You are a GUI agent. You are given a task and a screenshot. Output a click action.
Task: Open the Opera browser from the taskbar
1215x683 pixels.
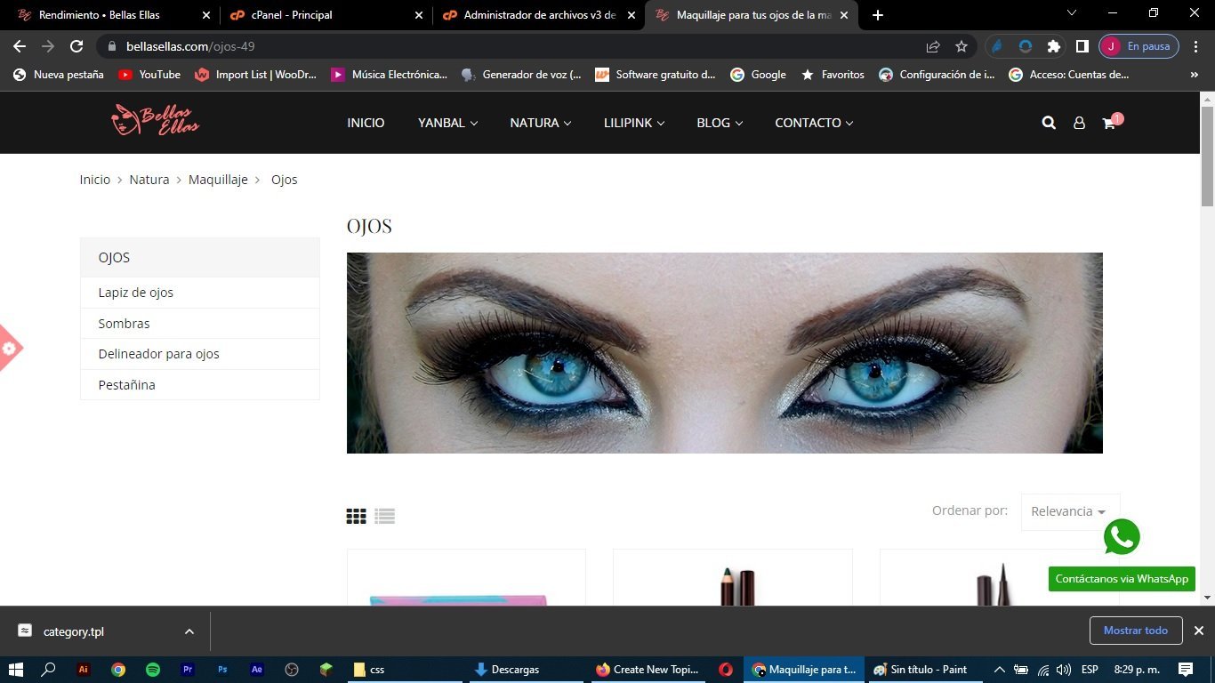pos(726,670)
